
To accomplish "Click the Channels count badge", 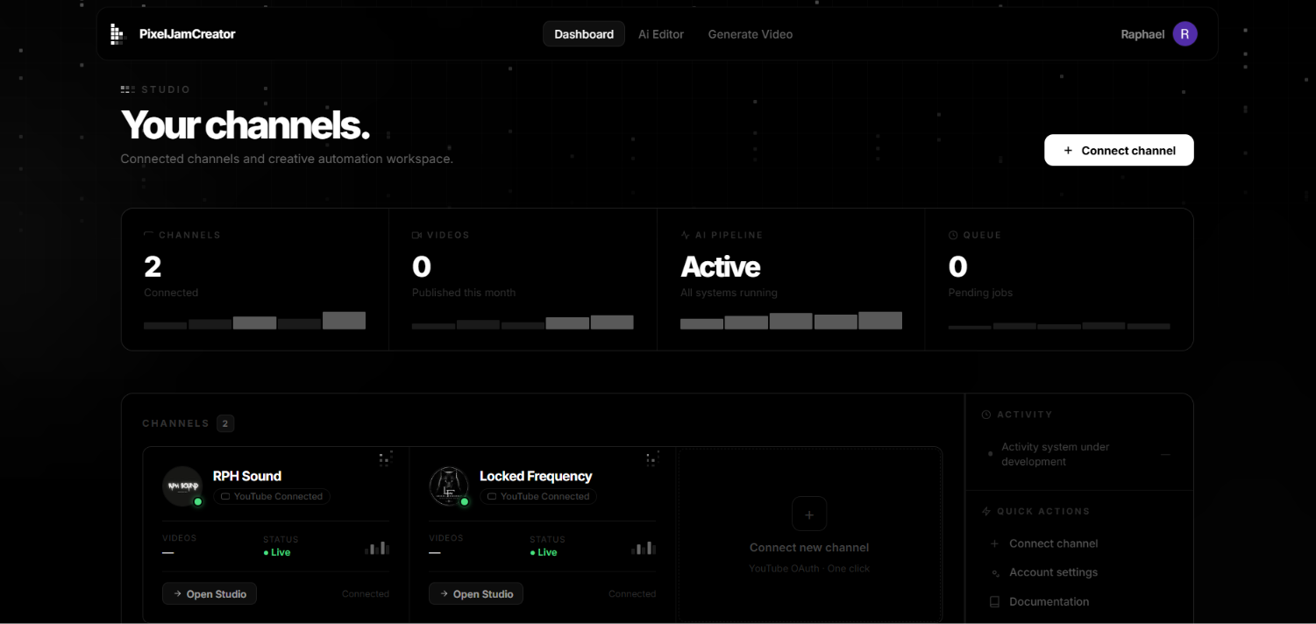I will 224,423.
